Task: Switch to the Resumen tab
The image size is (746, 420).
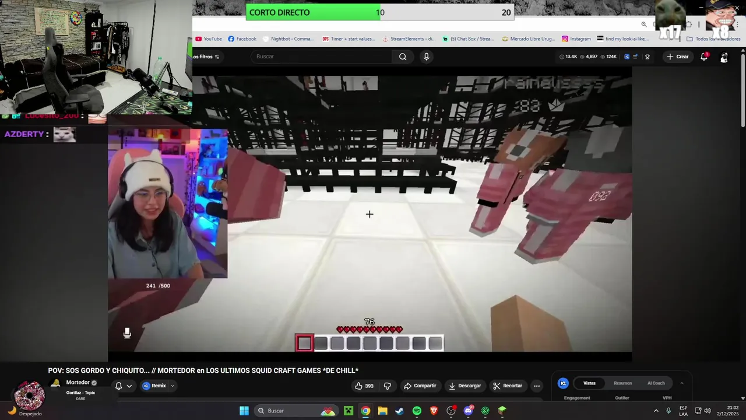Action: 622,383
